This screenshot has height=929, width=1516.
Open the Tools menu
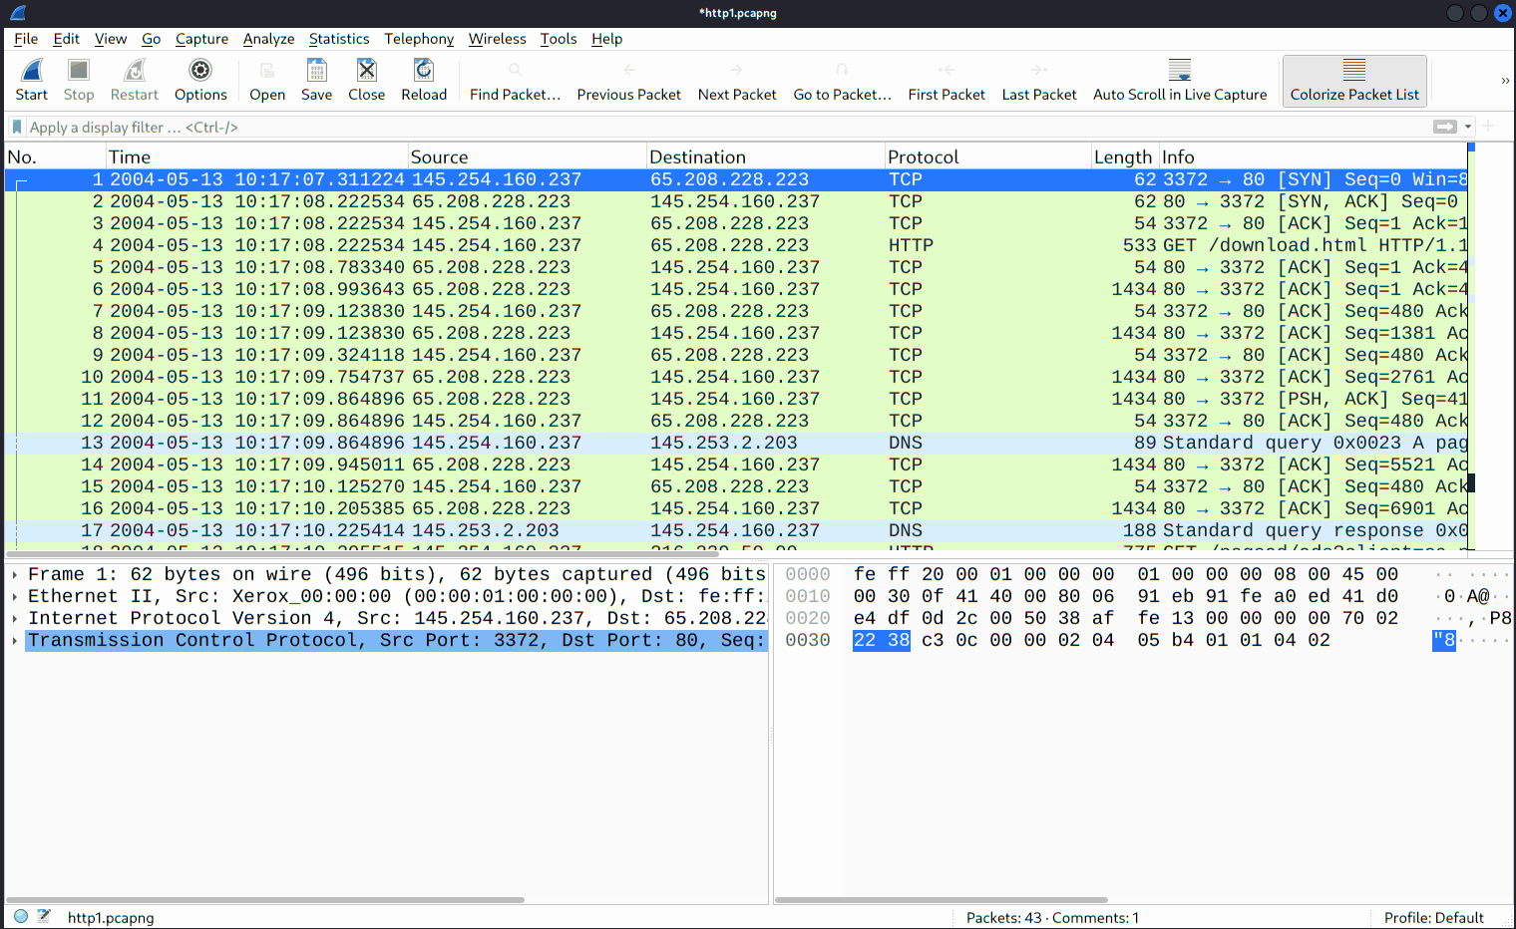point(559,39)
